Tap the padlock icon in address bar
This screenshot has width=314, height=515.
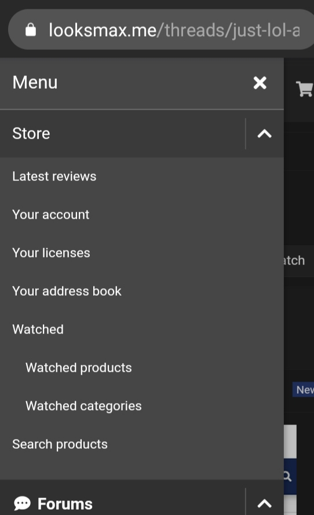click(x=31, y=30)
